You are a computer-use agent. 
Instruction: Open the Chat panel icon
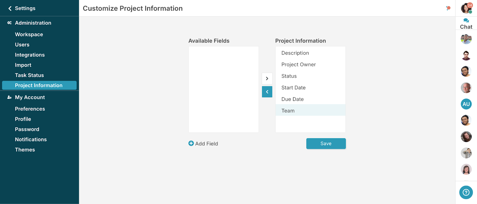pos(466,21)
